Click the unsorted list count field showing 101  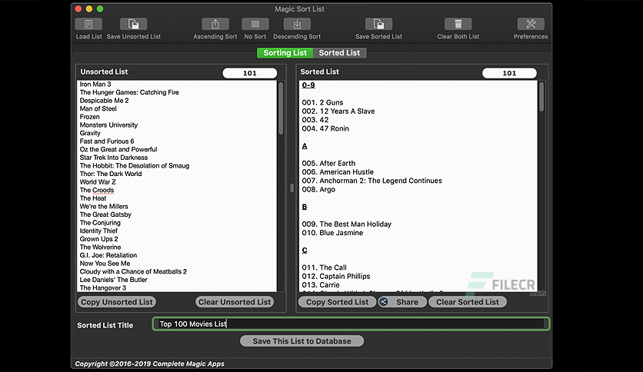pos(250,73)
